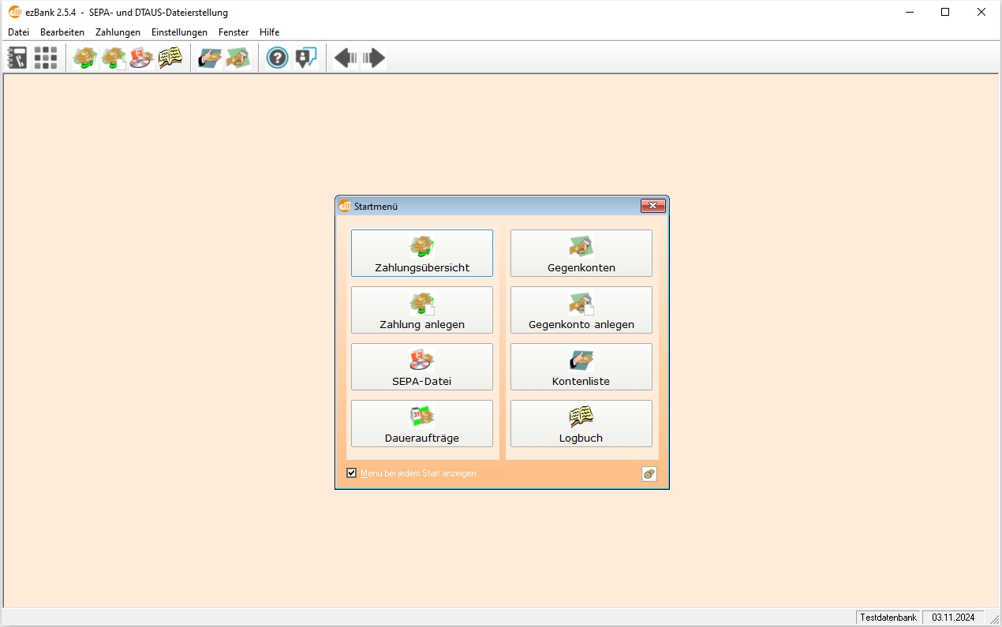Show the start menu grid toolbar icon

click(46, 58)
